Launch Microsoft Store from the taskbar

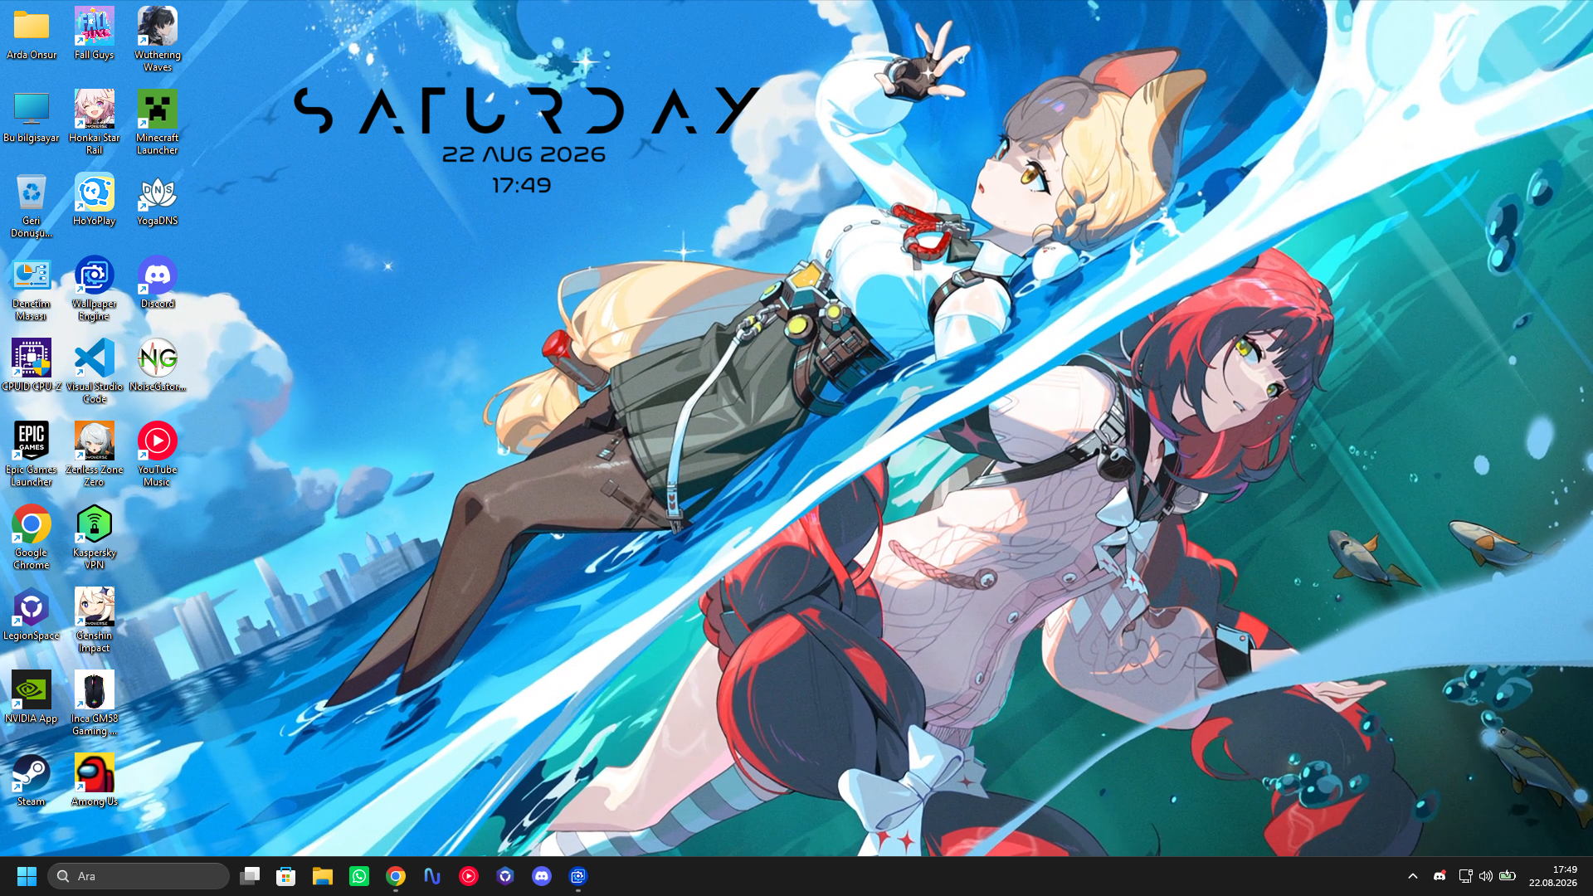click(x=286, y=876)
